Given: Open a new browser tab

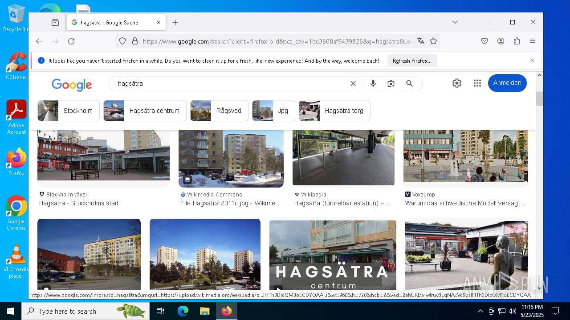Looking at the screenshot, I should coord(175,22).
